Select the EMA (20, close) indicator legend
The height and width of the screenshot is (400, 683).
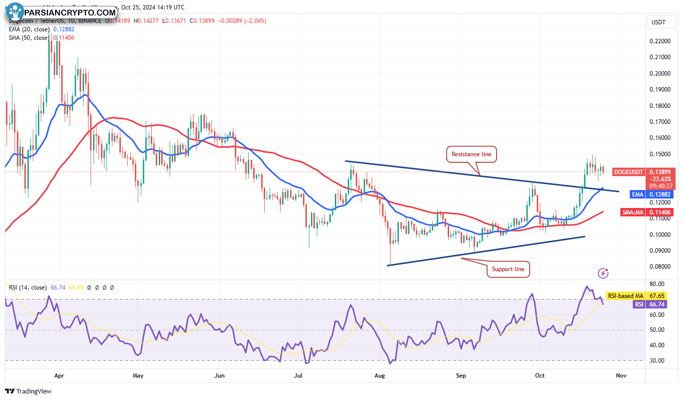29,29
